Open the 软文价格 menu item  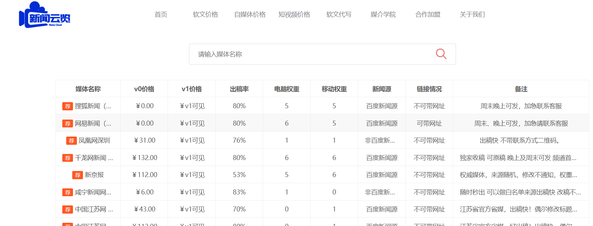click(205, 15)
